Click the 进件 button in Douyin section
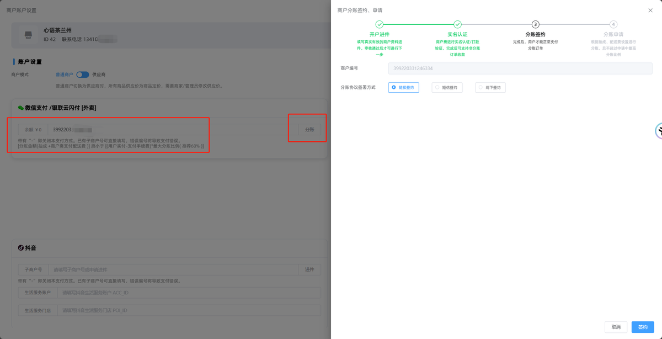The image size is (662, 339). pyautogui.click(x=309, y=269)
